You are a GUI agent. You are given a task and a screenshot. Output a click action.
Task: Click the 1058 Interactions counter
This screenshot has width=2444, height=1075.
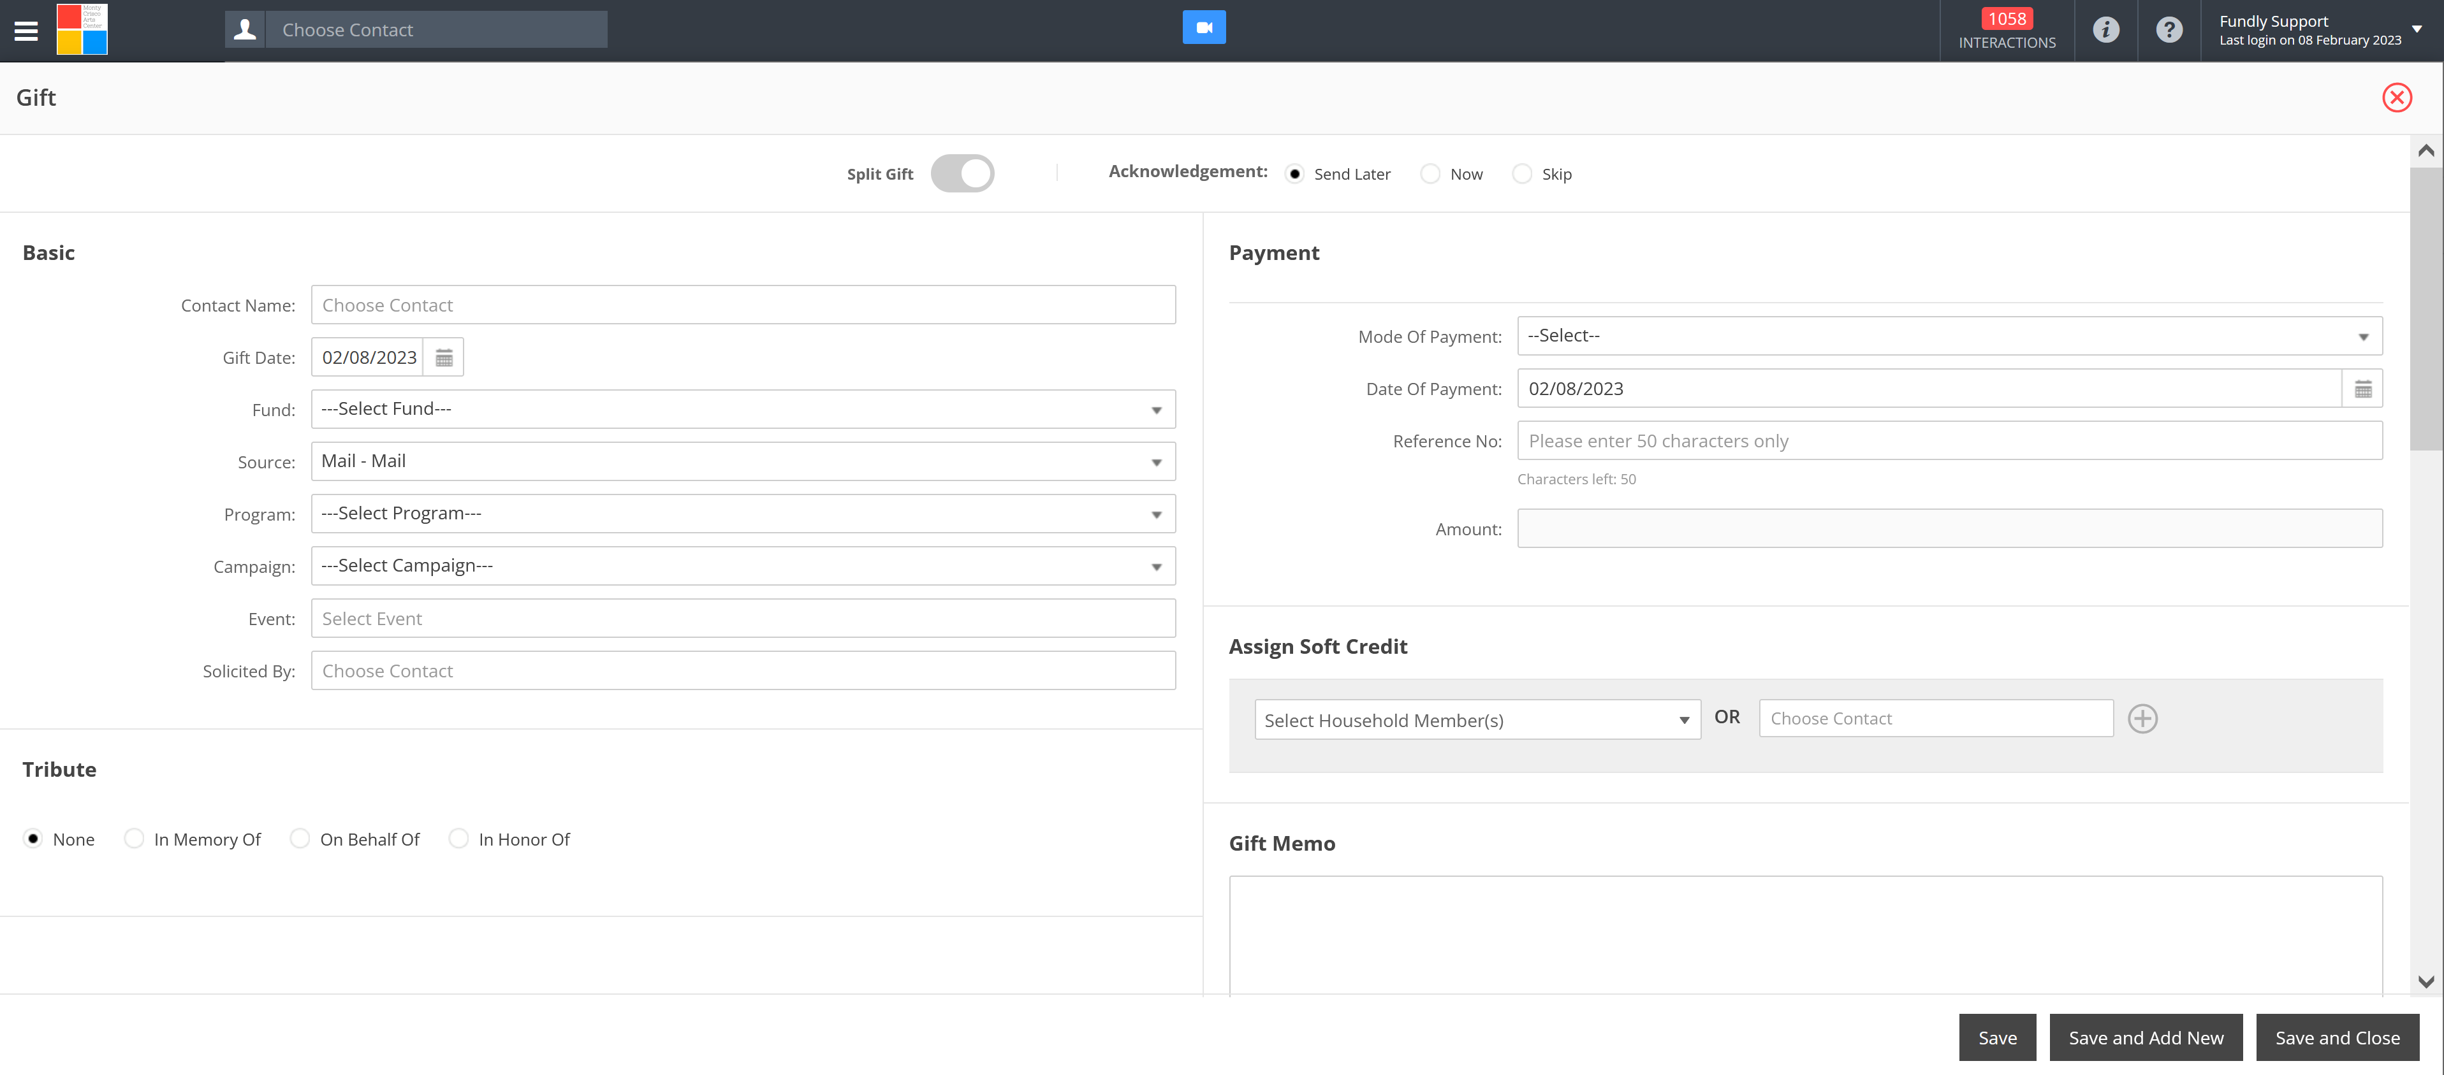pos(2007,29)
